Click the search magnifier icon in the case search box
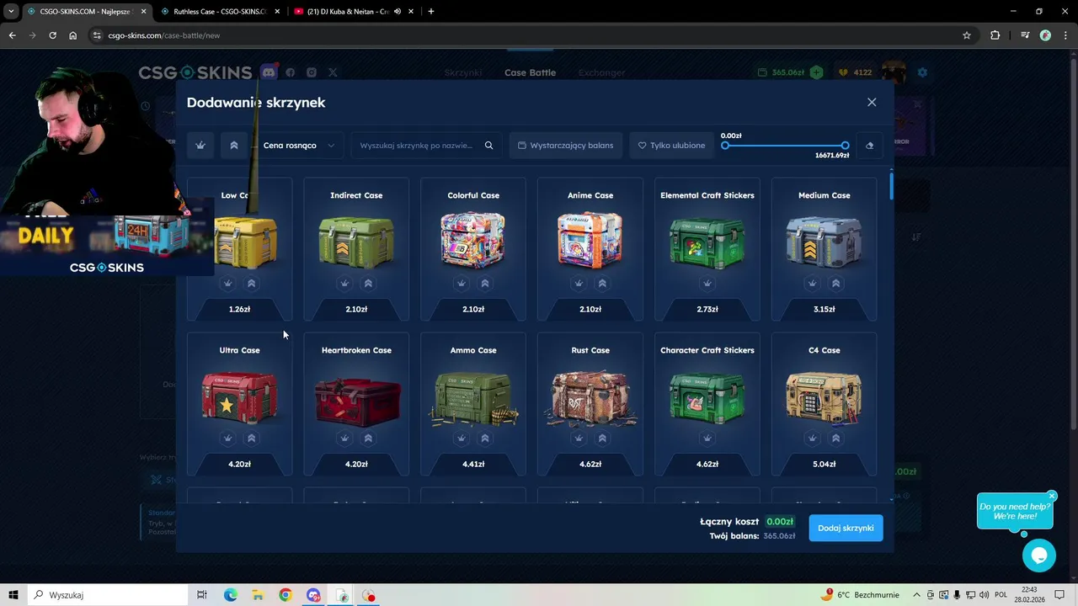 point(488,146)
